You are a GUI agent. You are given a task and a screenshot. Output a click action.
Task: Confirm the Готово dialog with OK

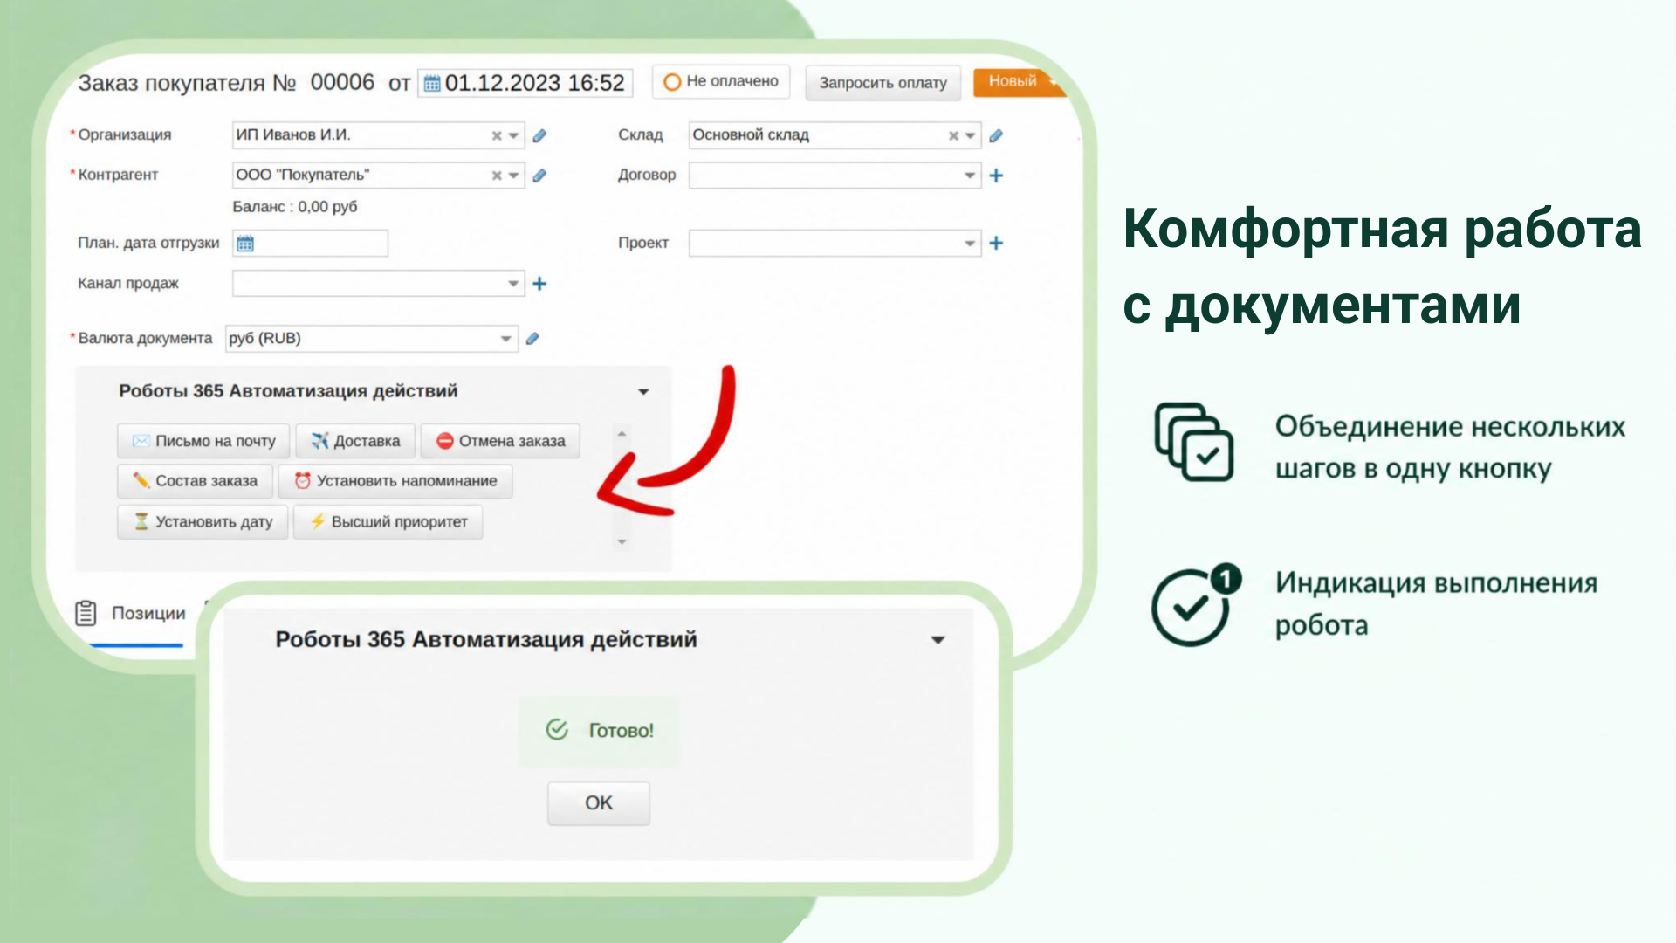click(x=599, y=803)
